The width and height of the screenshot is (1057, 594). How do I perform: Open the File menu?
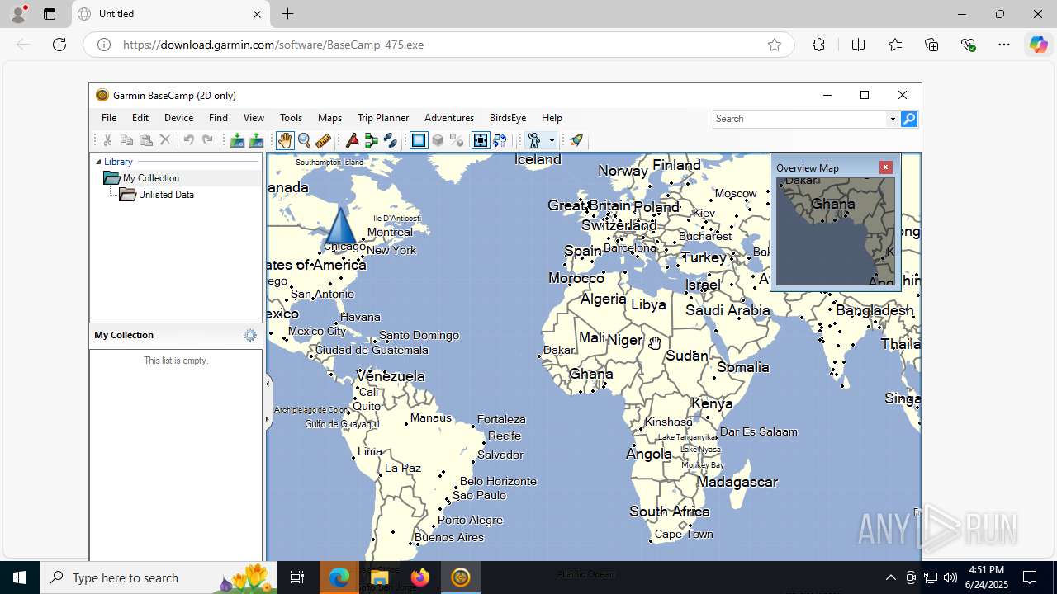coord(109,118)
